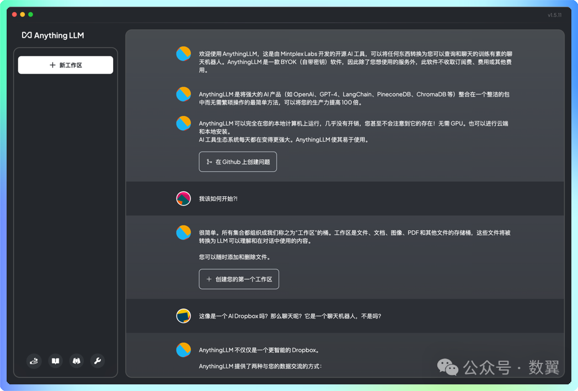Open the documentation book icon
This screenshot has width=578, height=391.
click(55, 361)
